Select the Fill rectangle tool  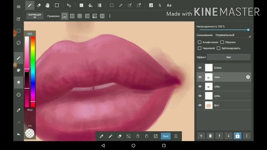pos(82,5)
